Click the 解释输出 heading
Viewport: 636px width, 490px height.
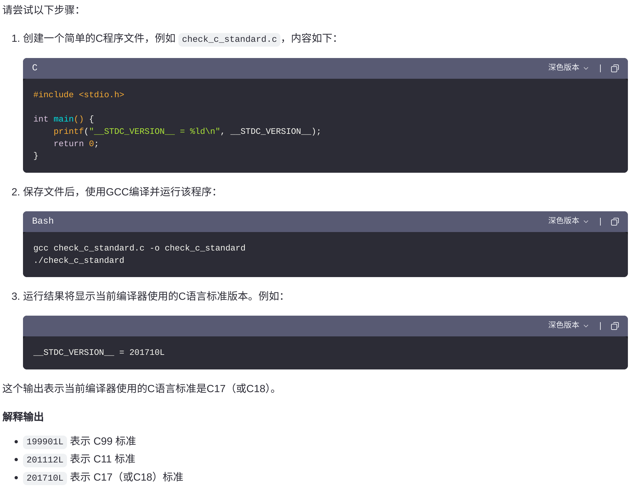23,417
